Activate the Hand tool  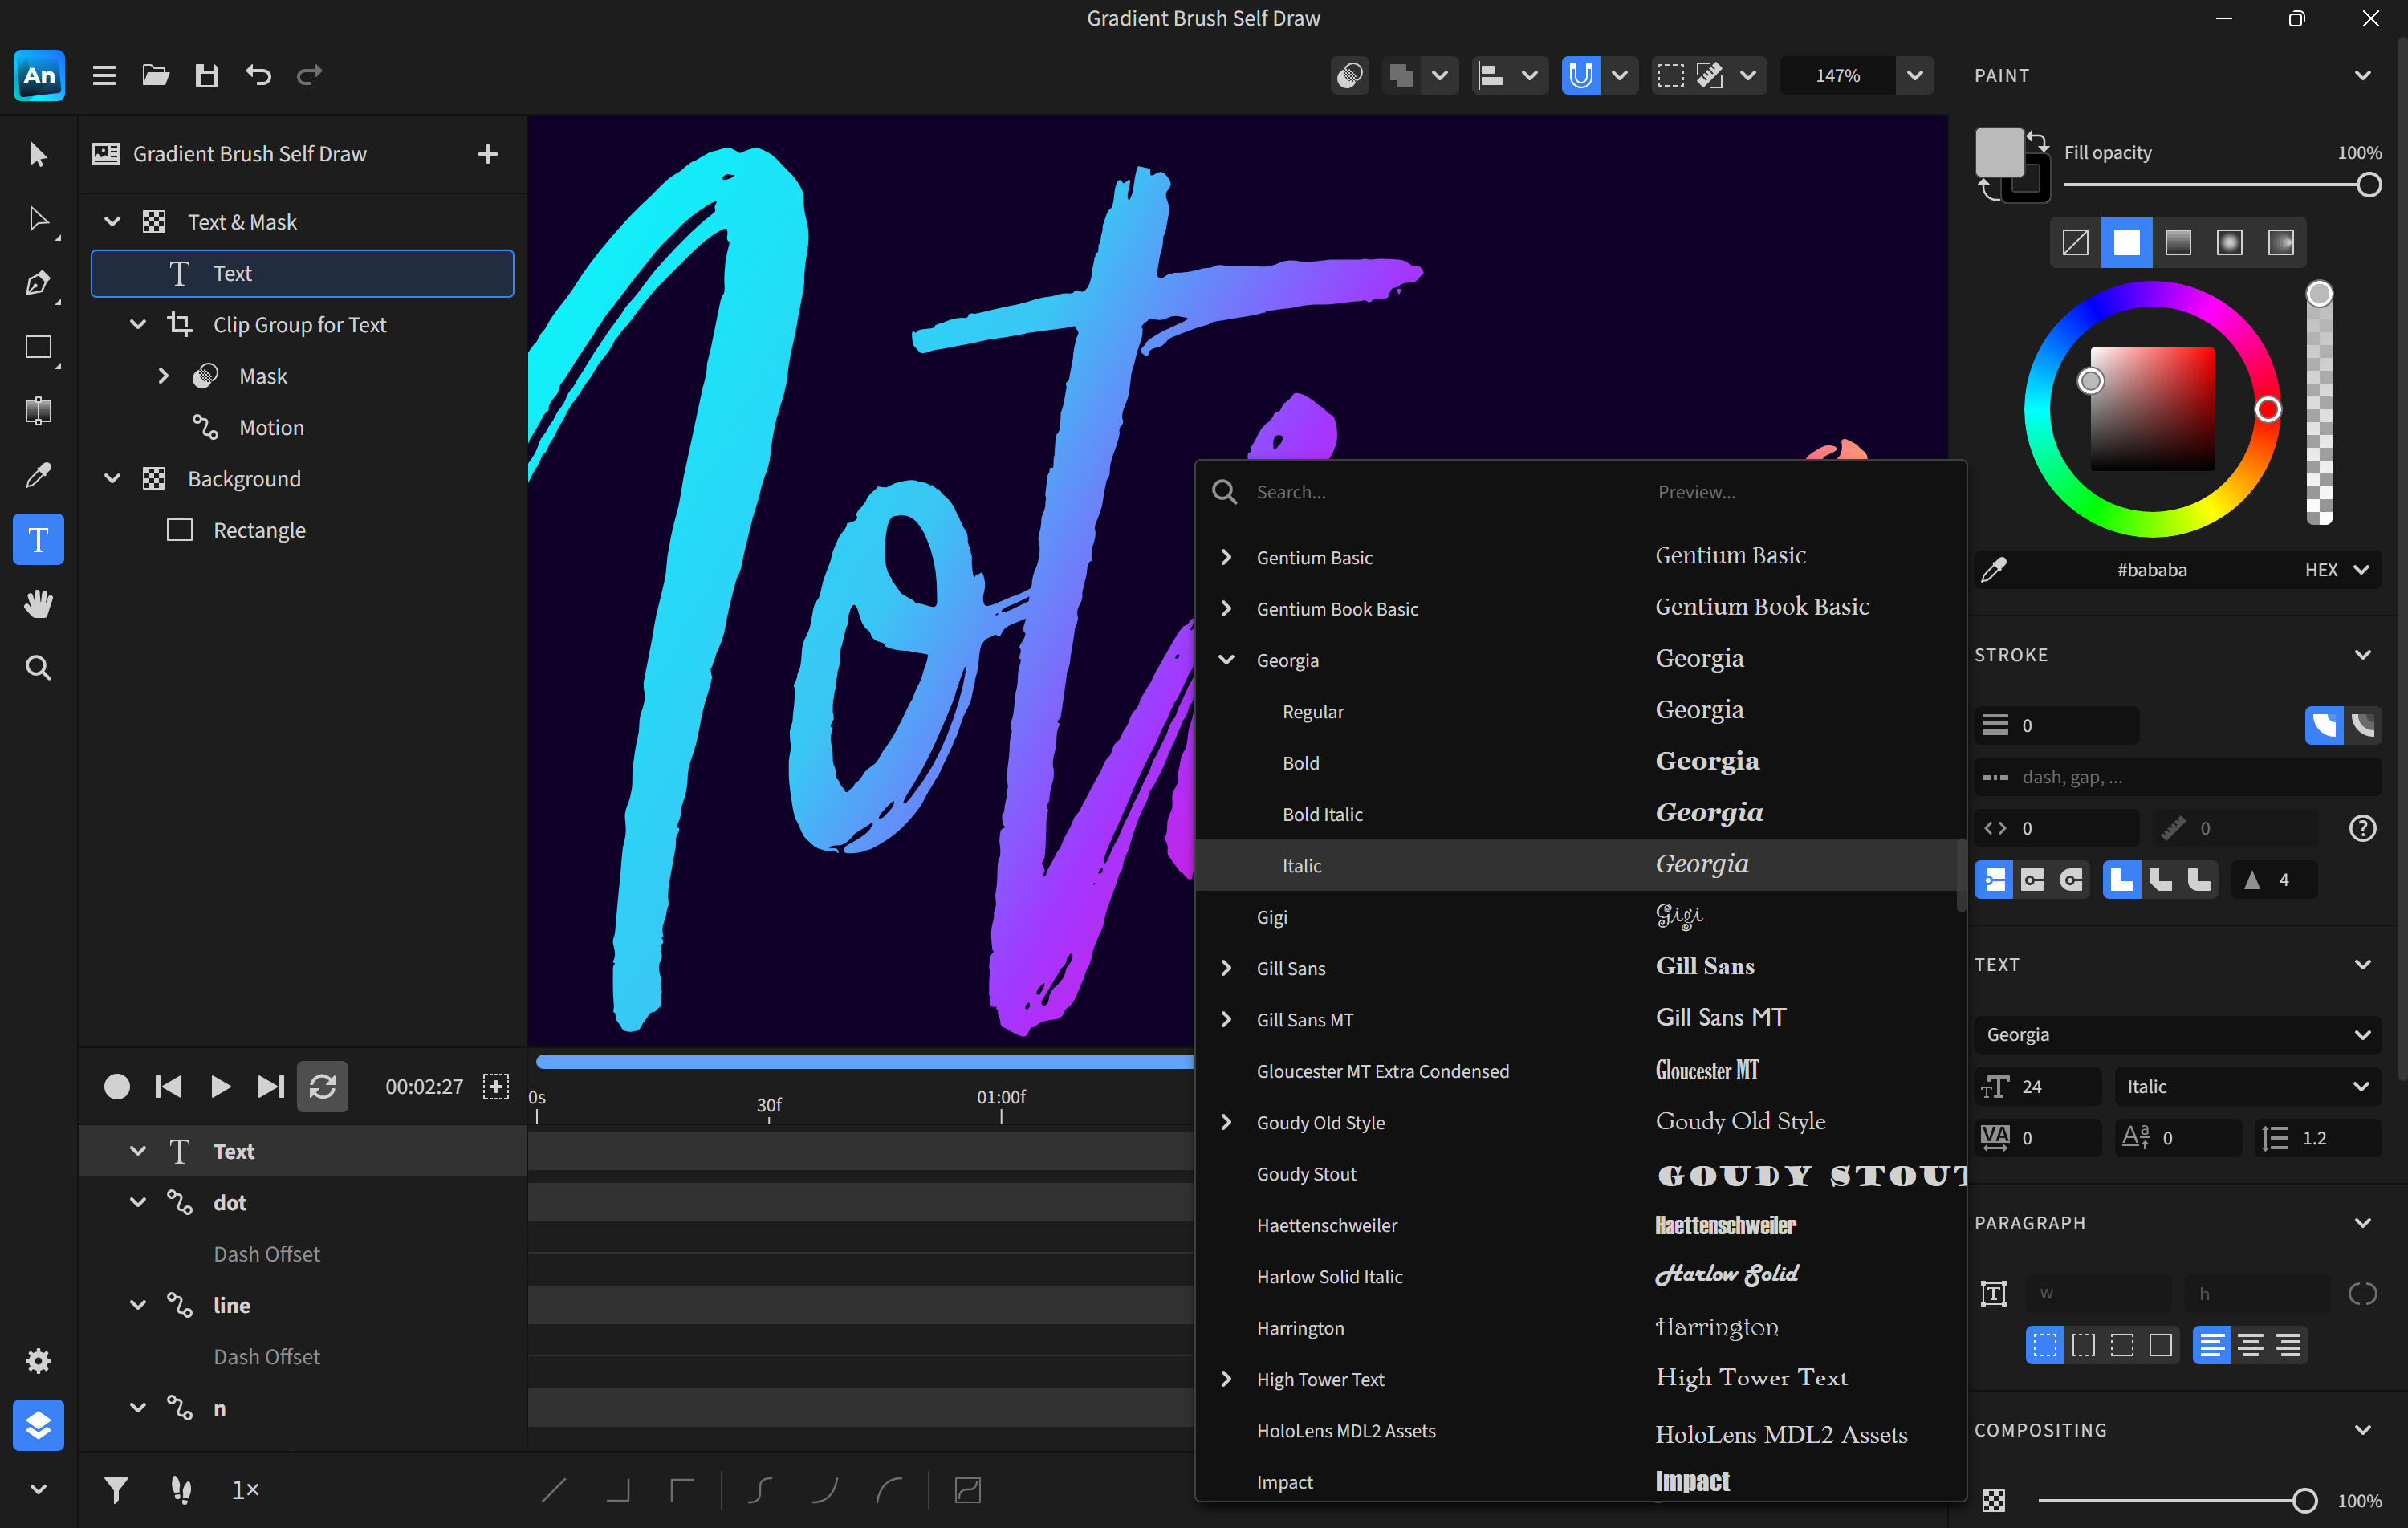[x=38, y=603]
